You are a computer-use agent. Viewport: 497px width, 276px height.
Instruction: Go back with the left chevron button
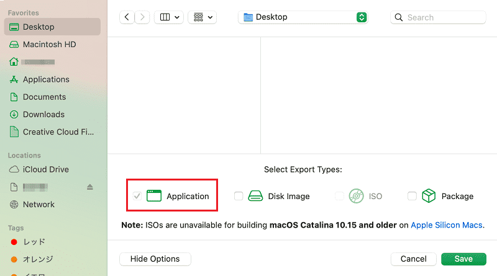127,17
